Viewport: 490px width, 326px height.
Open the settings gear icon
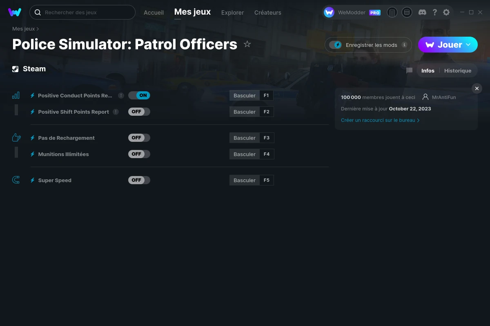(x=446, y=12)
